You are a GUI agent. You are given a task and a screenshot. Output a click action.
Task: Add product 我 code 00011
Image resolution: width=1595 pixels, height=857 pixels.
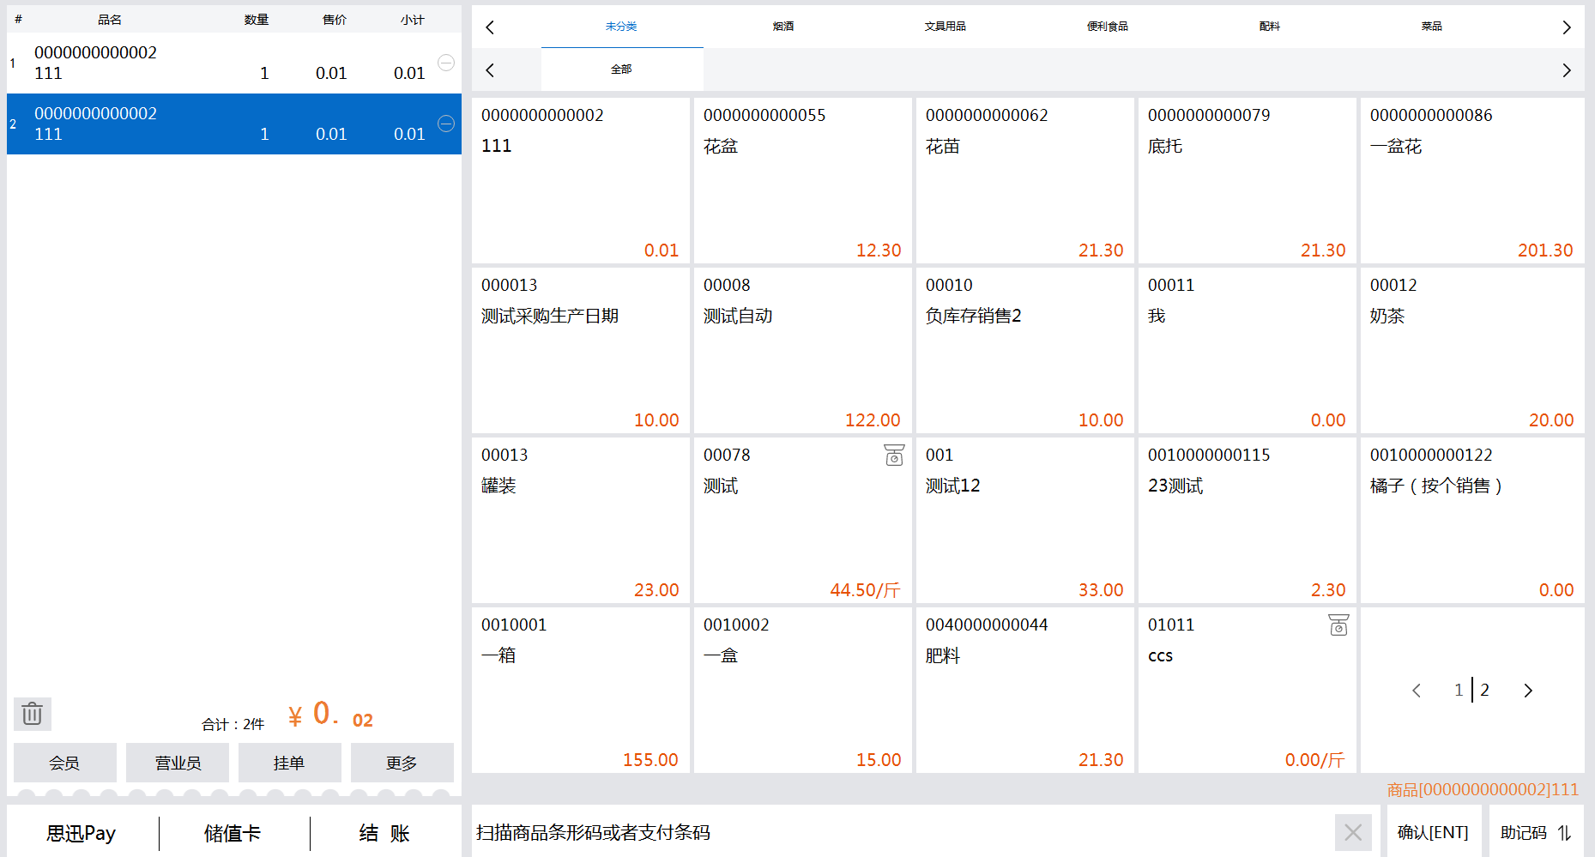pos(1248,350)
